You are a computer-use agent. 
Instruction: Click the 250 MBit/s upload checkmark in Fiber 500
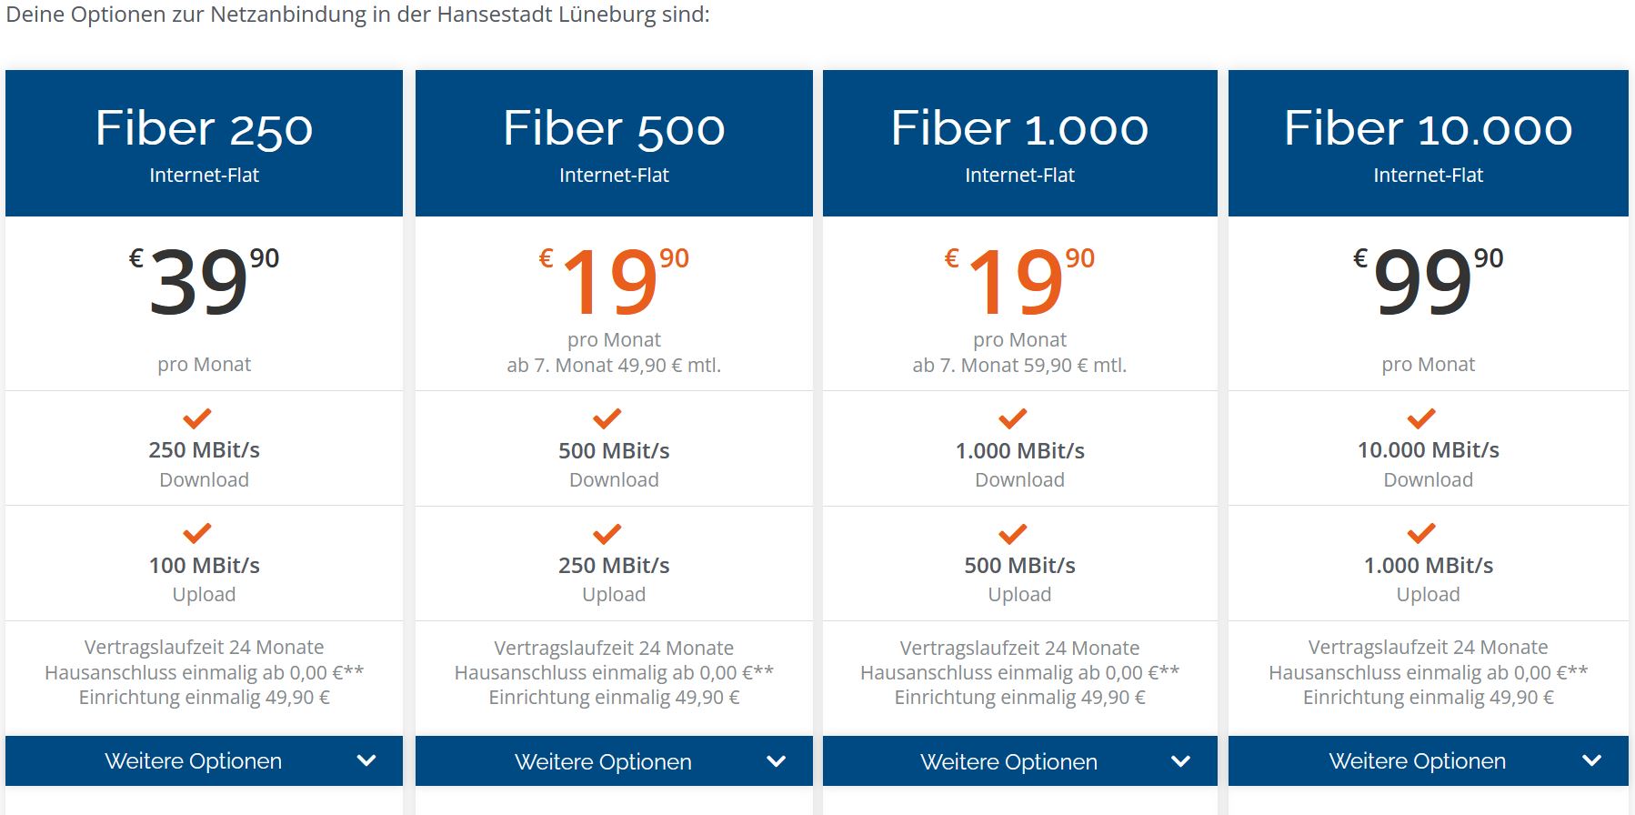[x=607, y=533]
